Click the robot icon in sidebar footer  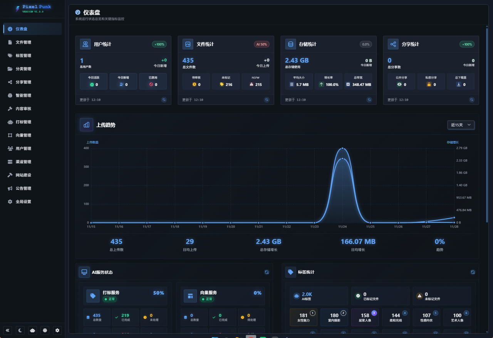coord(33,330)
